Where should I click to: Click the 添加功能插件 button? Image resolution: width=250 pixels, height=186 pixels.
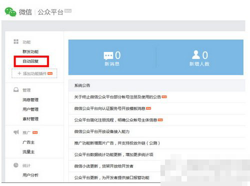34,73
